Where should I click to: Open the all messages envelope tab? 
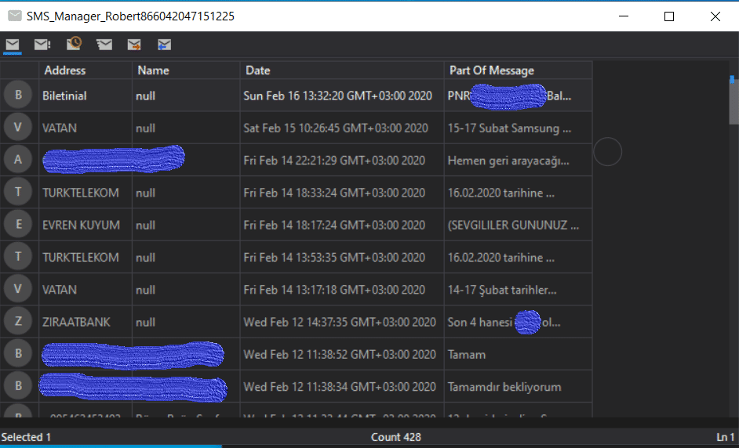(x=13, y=45)
